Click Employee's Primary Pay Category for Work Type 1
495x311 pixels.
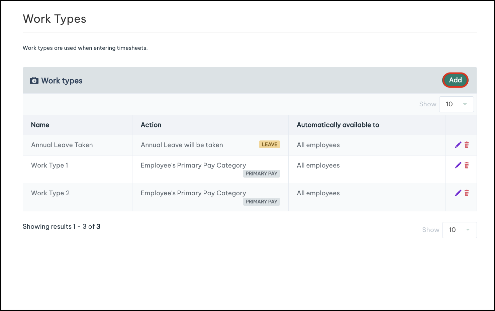[193, 165]
